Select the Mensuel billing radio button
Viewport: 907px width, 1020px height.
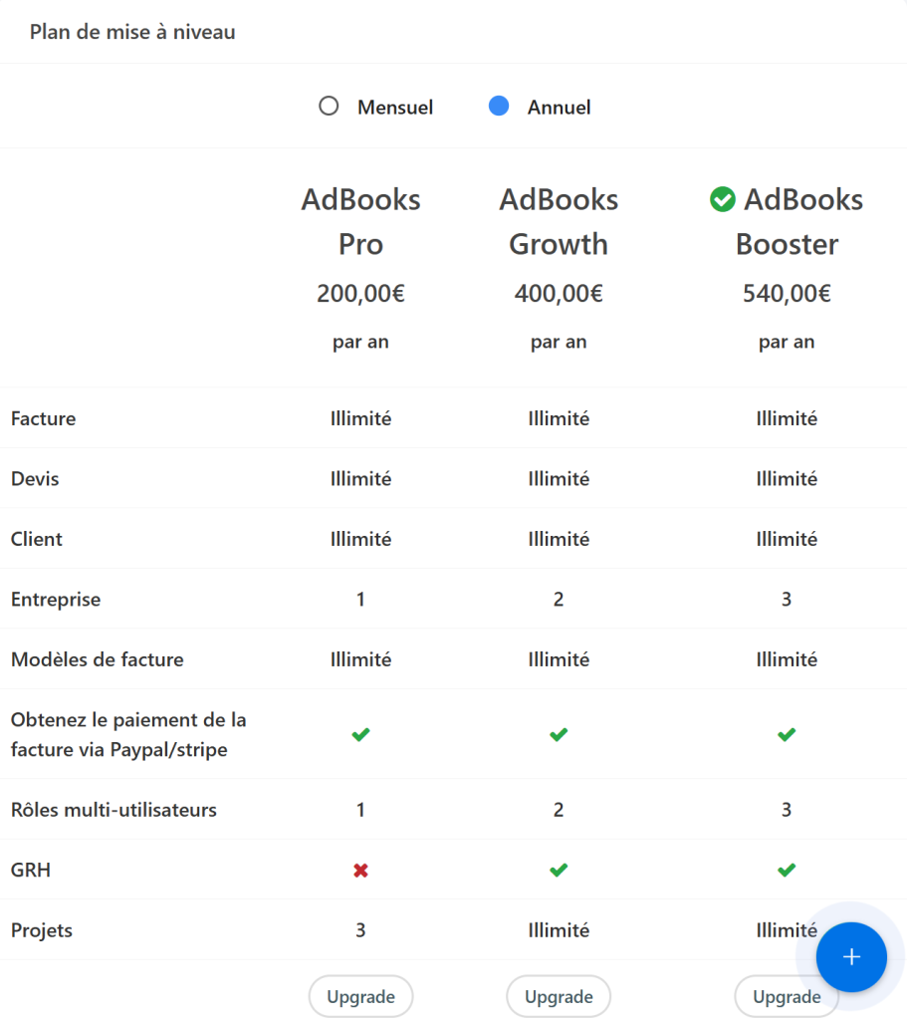point(329,107)
